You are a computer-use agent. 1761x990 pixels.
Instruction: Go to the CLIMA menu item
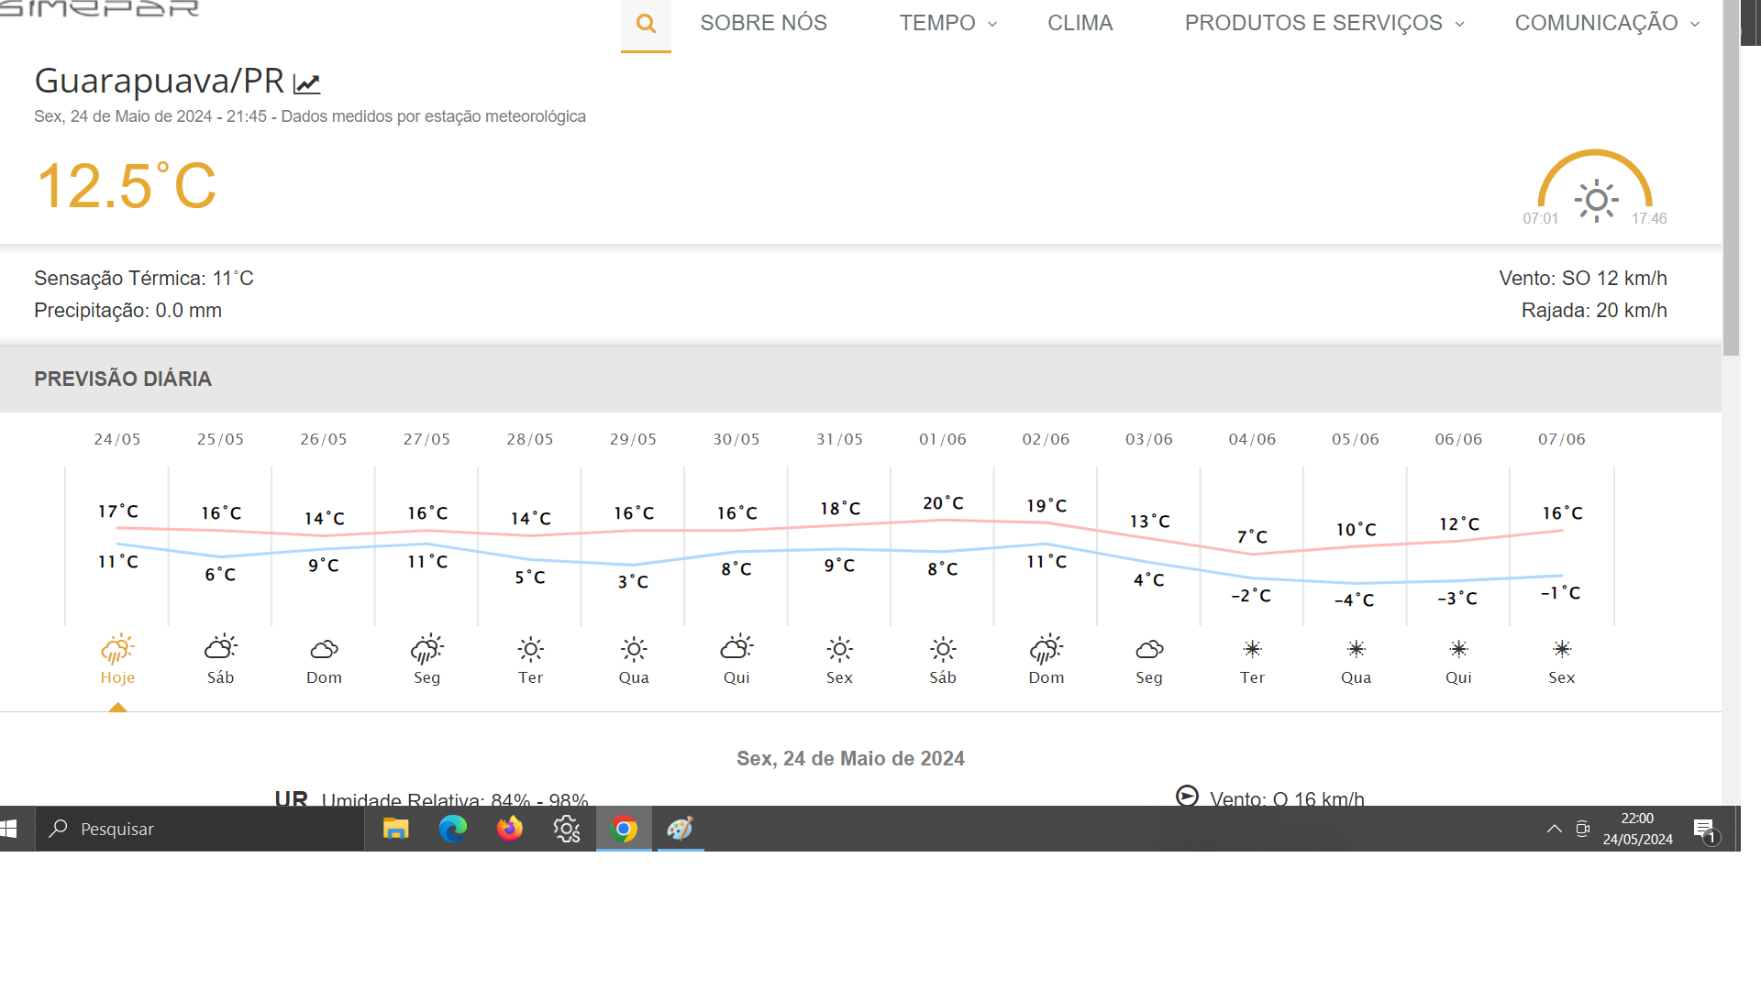click(x=1080, y=23)
